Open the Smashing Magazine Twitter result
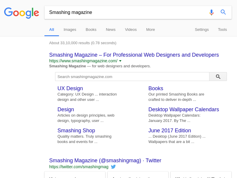This screenshot has height=178, width=237. pos(105,160)
